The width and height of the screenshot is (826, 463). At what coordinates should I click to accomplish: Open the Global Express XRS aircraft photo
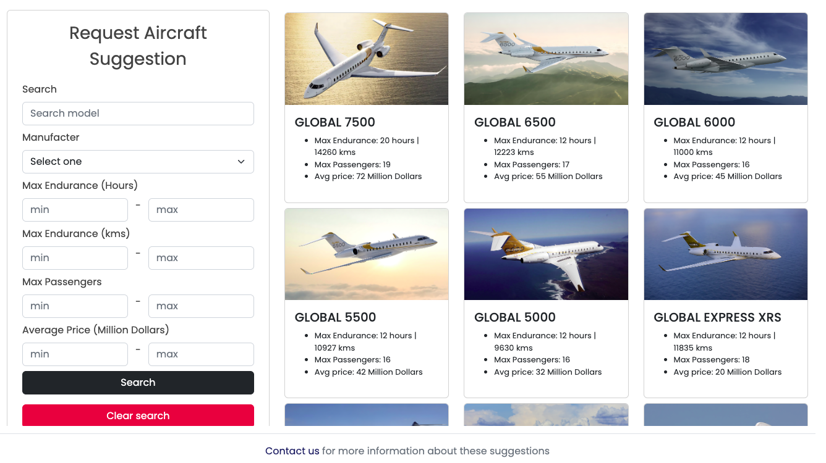pos(725,254)
